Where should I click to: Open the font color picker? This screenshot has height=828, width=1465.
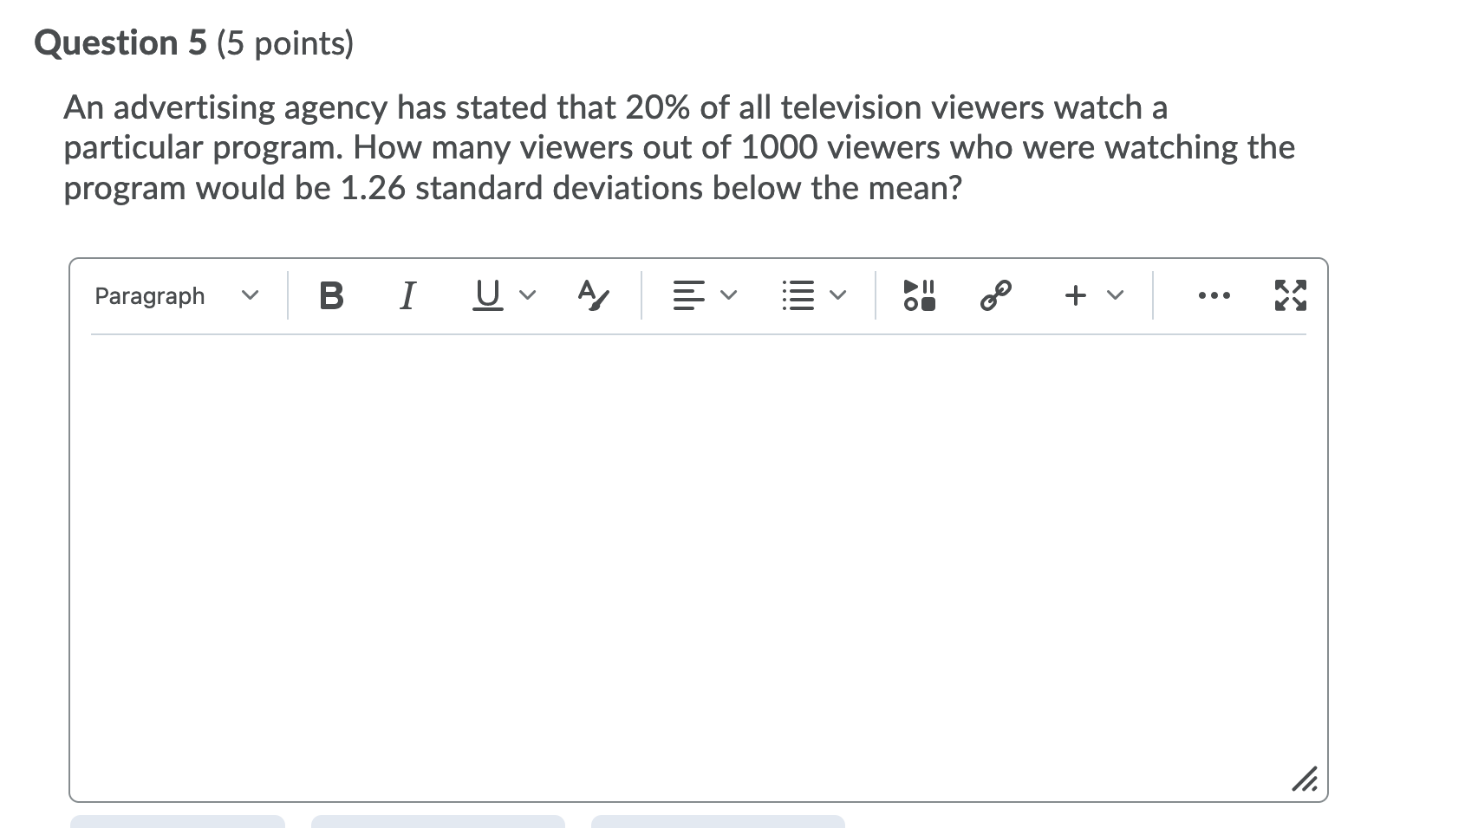tap(592, 295)
